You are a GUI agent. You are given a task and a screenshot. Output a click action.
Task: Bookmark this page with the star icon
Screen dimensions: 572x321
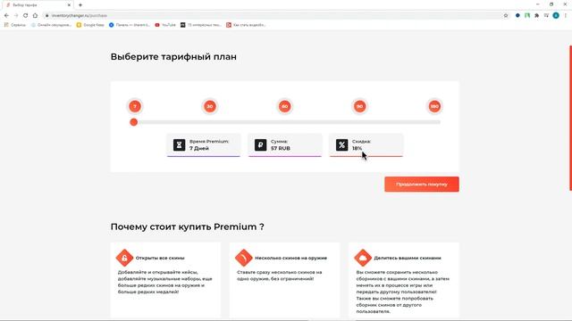pos(506,15)
